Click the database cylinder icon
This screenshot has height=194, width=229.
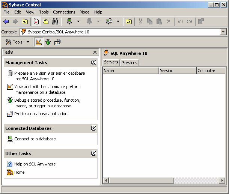click(10, 73)
